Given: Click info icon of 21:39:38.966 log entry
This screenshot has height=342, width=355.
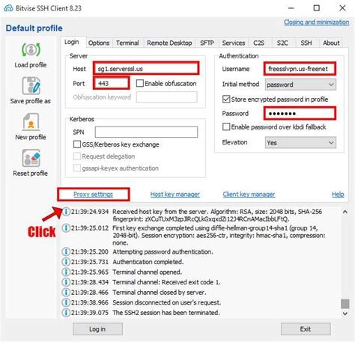Looking at the screenshot, I should click(x=66, y=302).
